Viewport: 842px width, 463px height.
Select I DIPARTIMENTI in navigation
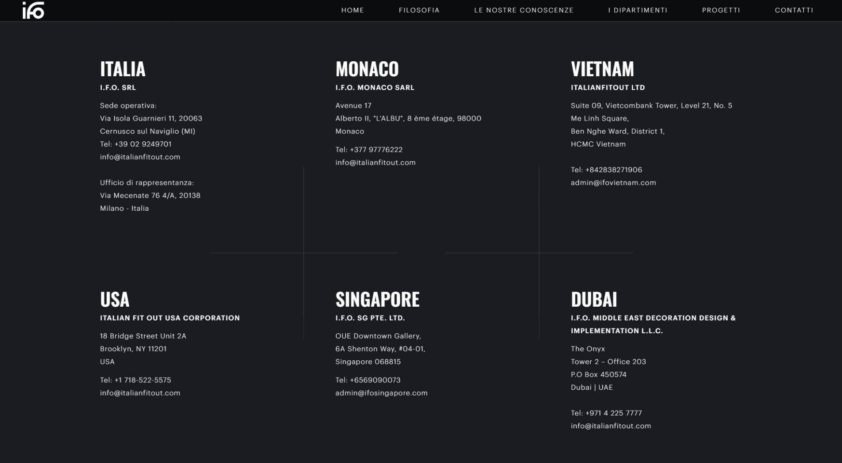[x=638, y=10]
